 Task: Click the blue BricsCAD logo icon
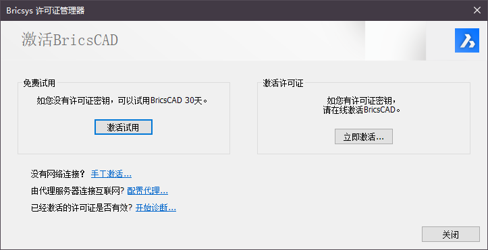[x=467, y=40]
